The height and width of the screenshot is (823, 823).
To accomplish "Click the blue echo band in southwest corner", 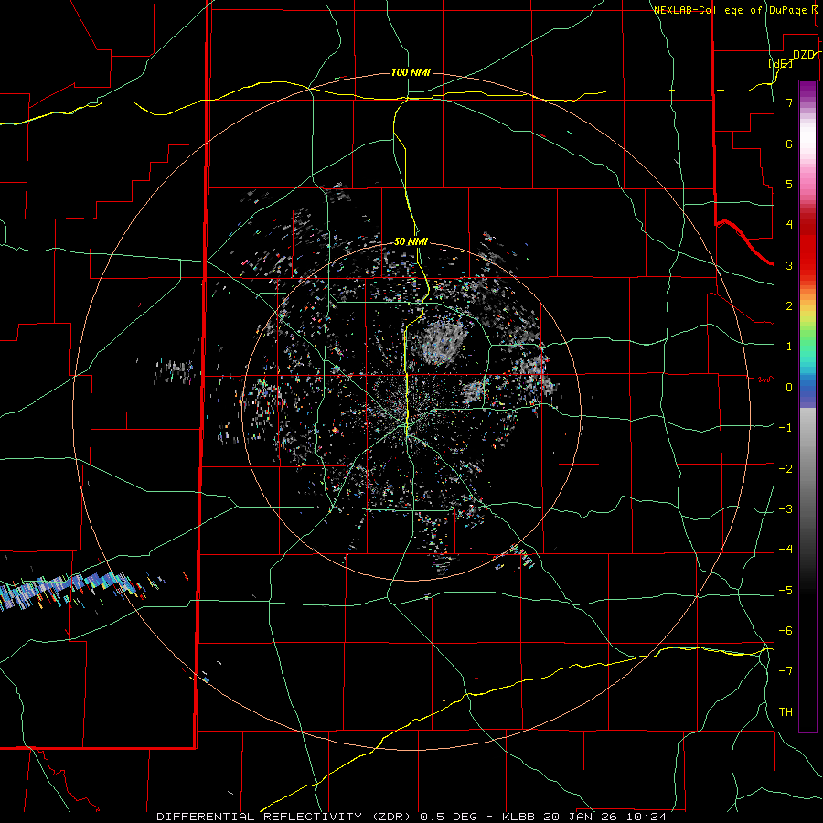I will [x=69, y=589].
